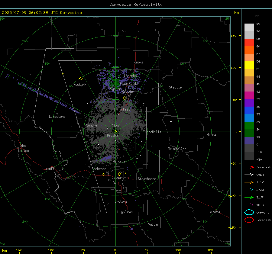The width and height of the screenshot is (272, 254).
Task: Select the green 31JP arrow legend icon
Action: pyautogui.click(x=249, y=197)
